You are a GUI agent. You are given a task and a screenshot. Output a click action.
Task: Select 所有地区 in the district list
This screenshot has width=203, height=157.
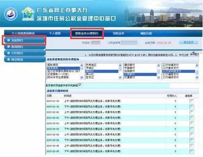[91, 65]
